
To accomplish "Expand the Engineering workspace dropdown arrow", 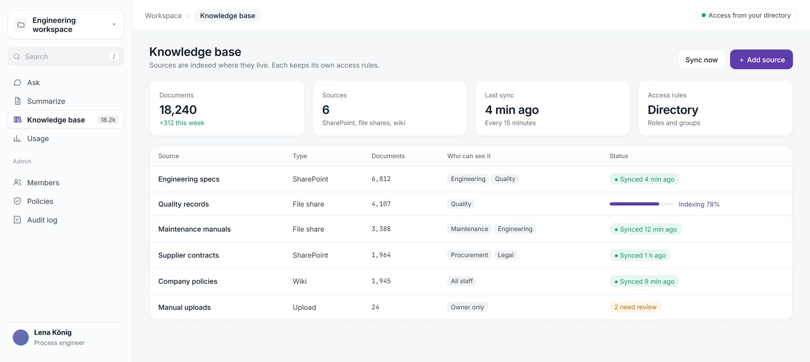I will 114,24.
